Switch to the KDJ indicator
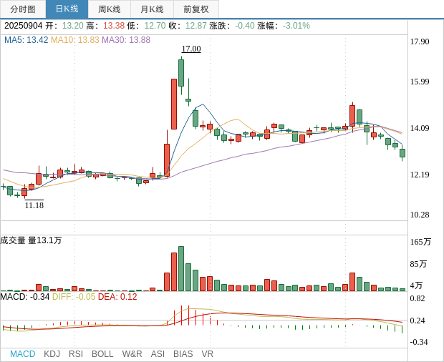Viewport: 444px width, 362px height. click(x=52, y=354)
